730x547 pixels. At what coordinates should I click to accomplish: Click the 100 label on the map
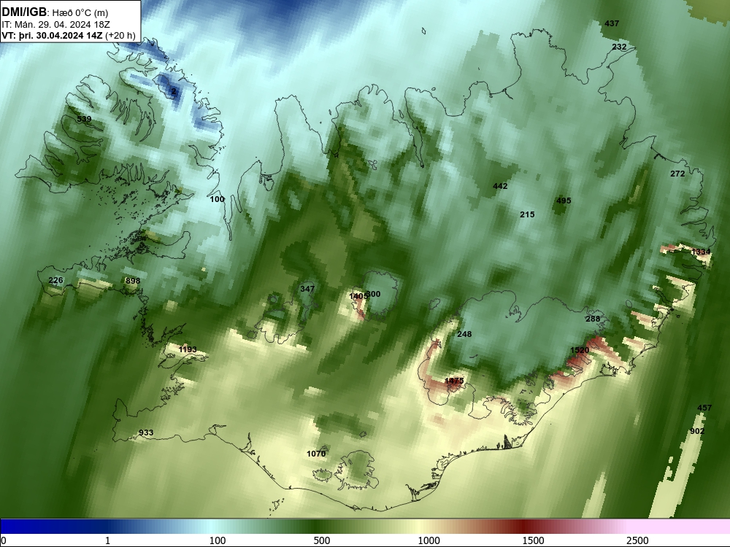point(217,199)
